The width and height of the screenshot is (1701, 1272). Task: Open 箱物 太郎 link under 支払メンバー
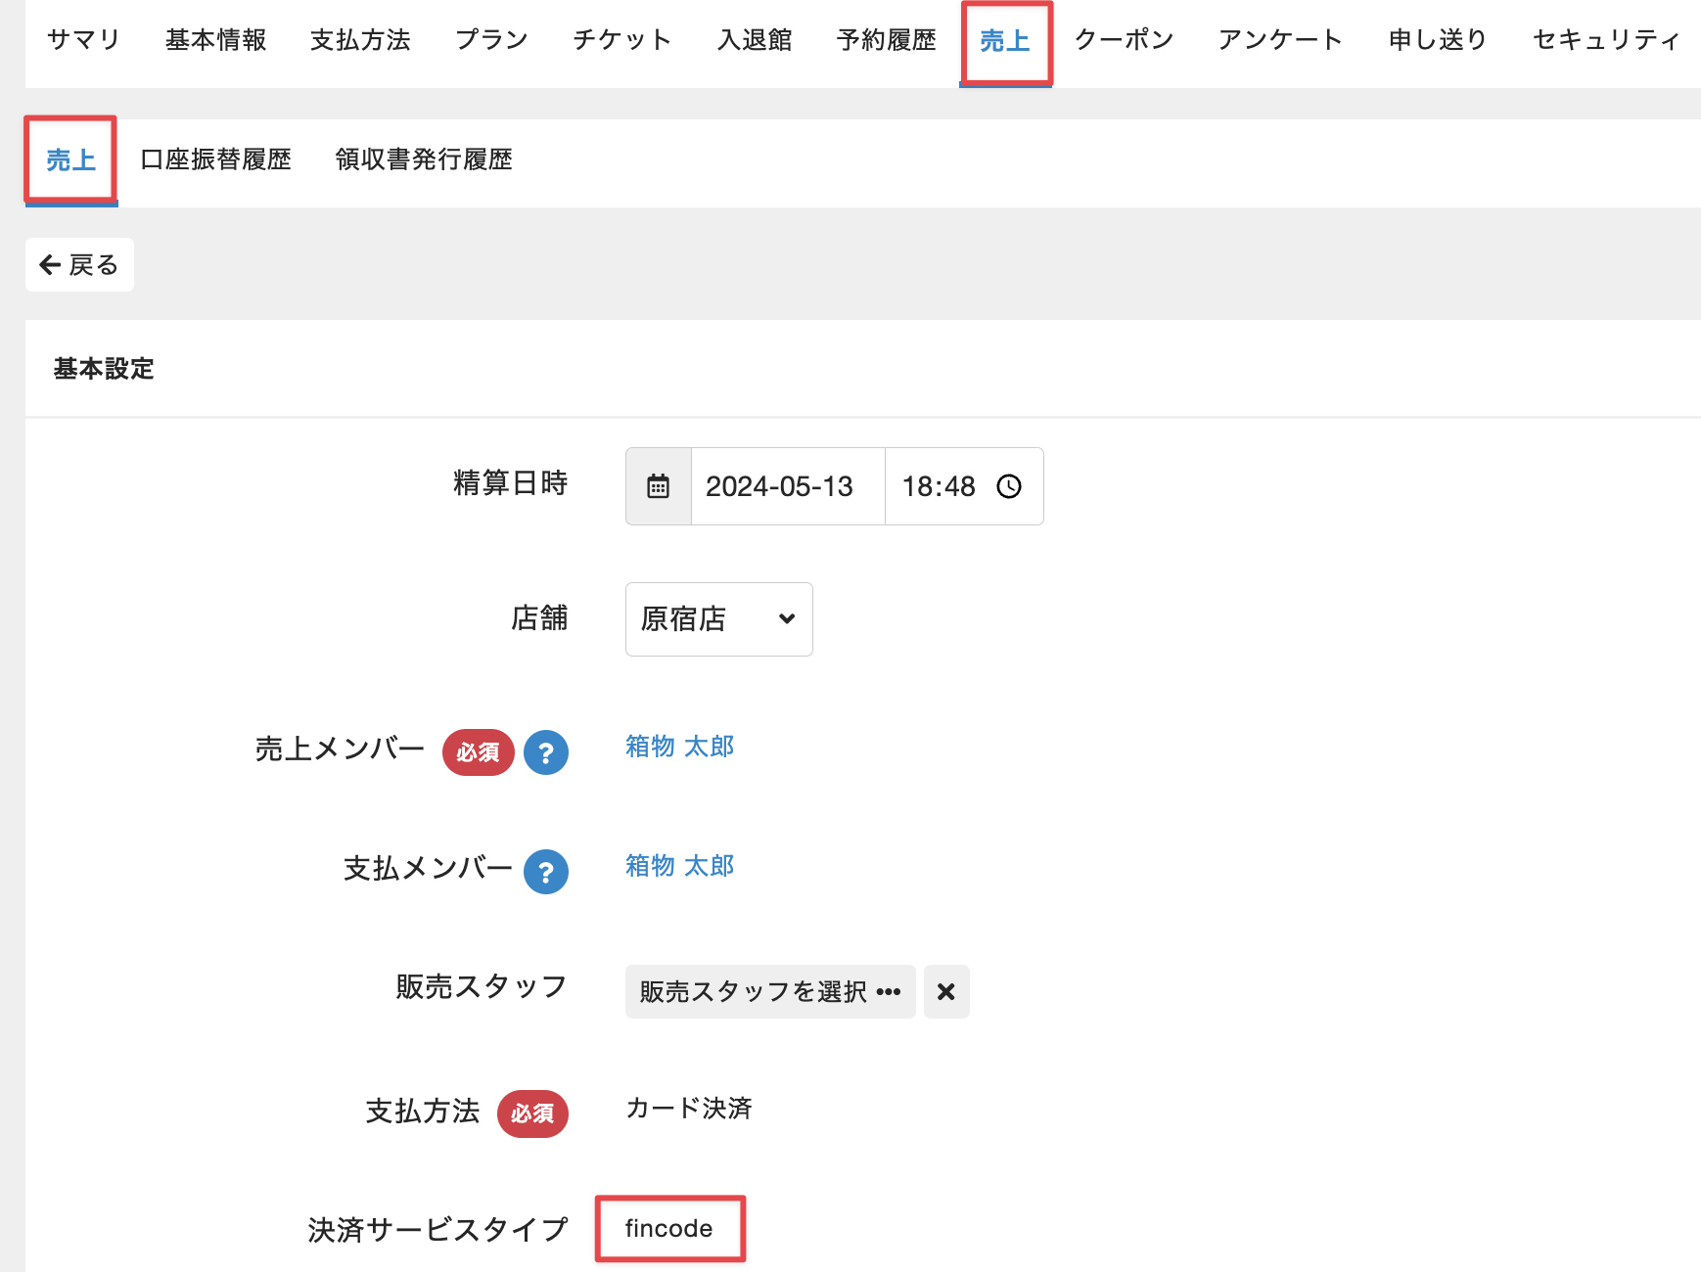point(679,866)
